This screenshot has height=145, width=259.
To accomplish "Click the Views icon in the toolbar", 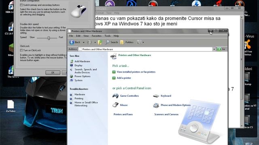I will [x=139, y=42].
